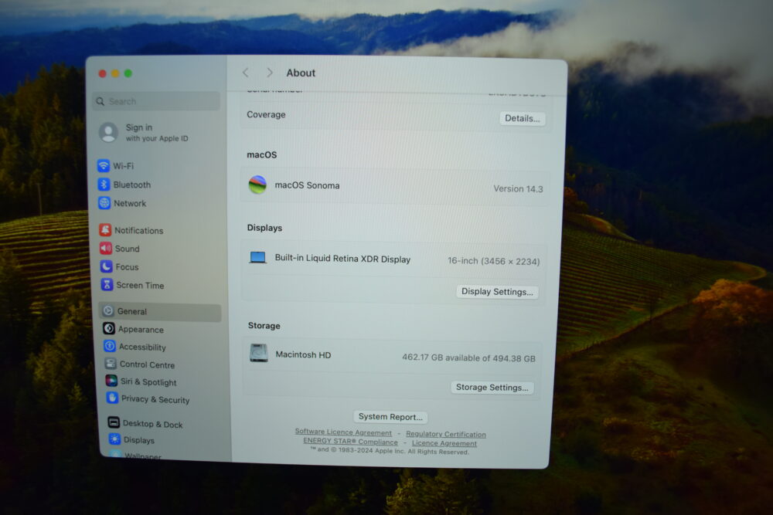
Task: Go forward with the right chevron
Action: (269, 73)
